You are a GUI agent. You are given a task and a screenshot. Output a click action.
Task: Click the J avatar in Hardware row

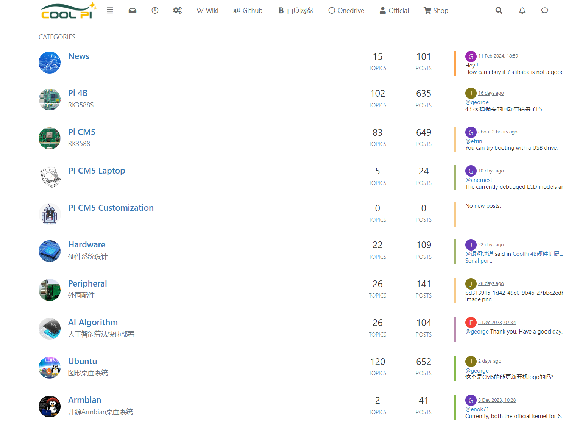coord(471,245)
